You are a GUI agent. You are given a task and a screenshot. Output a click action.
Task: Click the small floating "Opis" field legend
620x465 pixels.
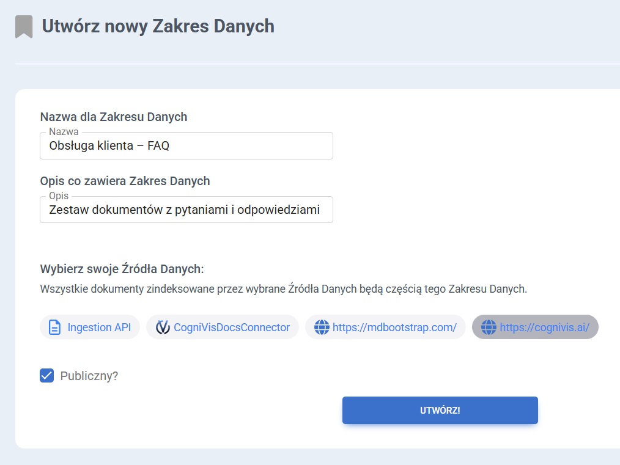click(x=59, y=196)
